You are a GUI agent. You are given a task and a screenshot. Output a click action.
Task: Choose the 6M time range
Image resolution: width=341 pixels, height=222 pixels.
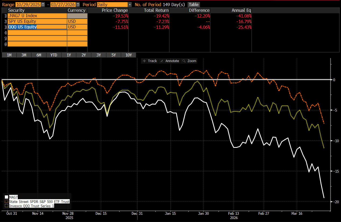coord(39,55)
